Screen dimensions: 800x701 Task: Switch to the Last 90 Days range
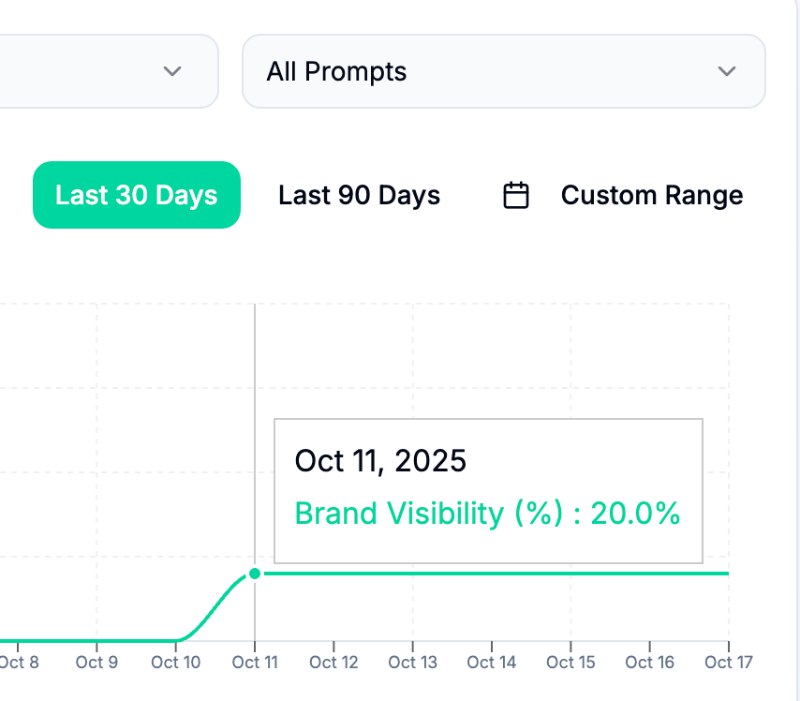point(359,195)
